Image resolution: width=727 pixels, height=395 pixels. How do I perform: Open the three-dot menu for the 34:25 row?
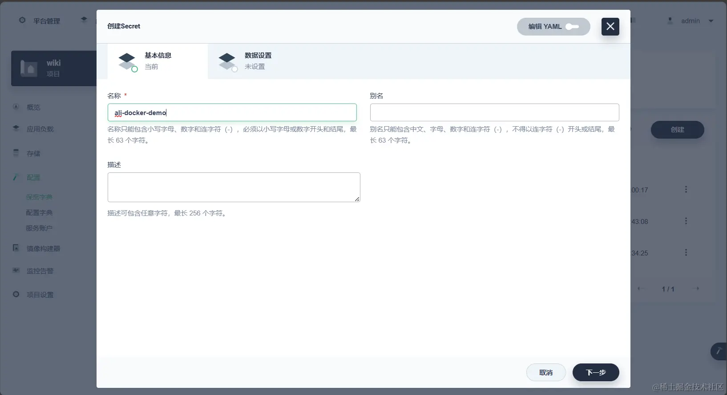pos(686,252)
